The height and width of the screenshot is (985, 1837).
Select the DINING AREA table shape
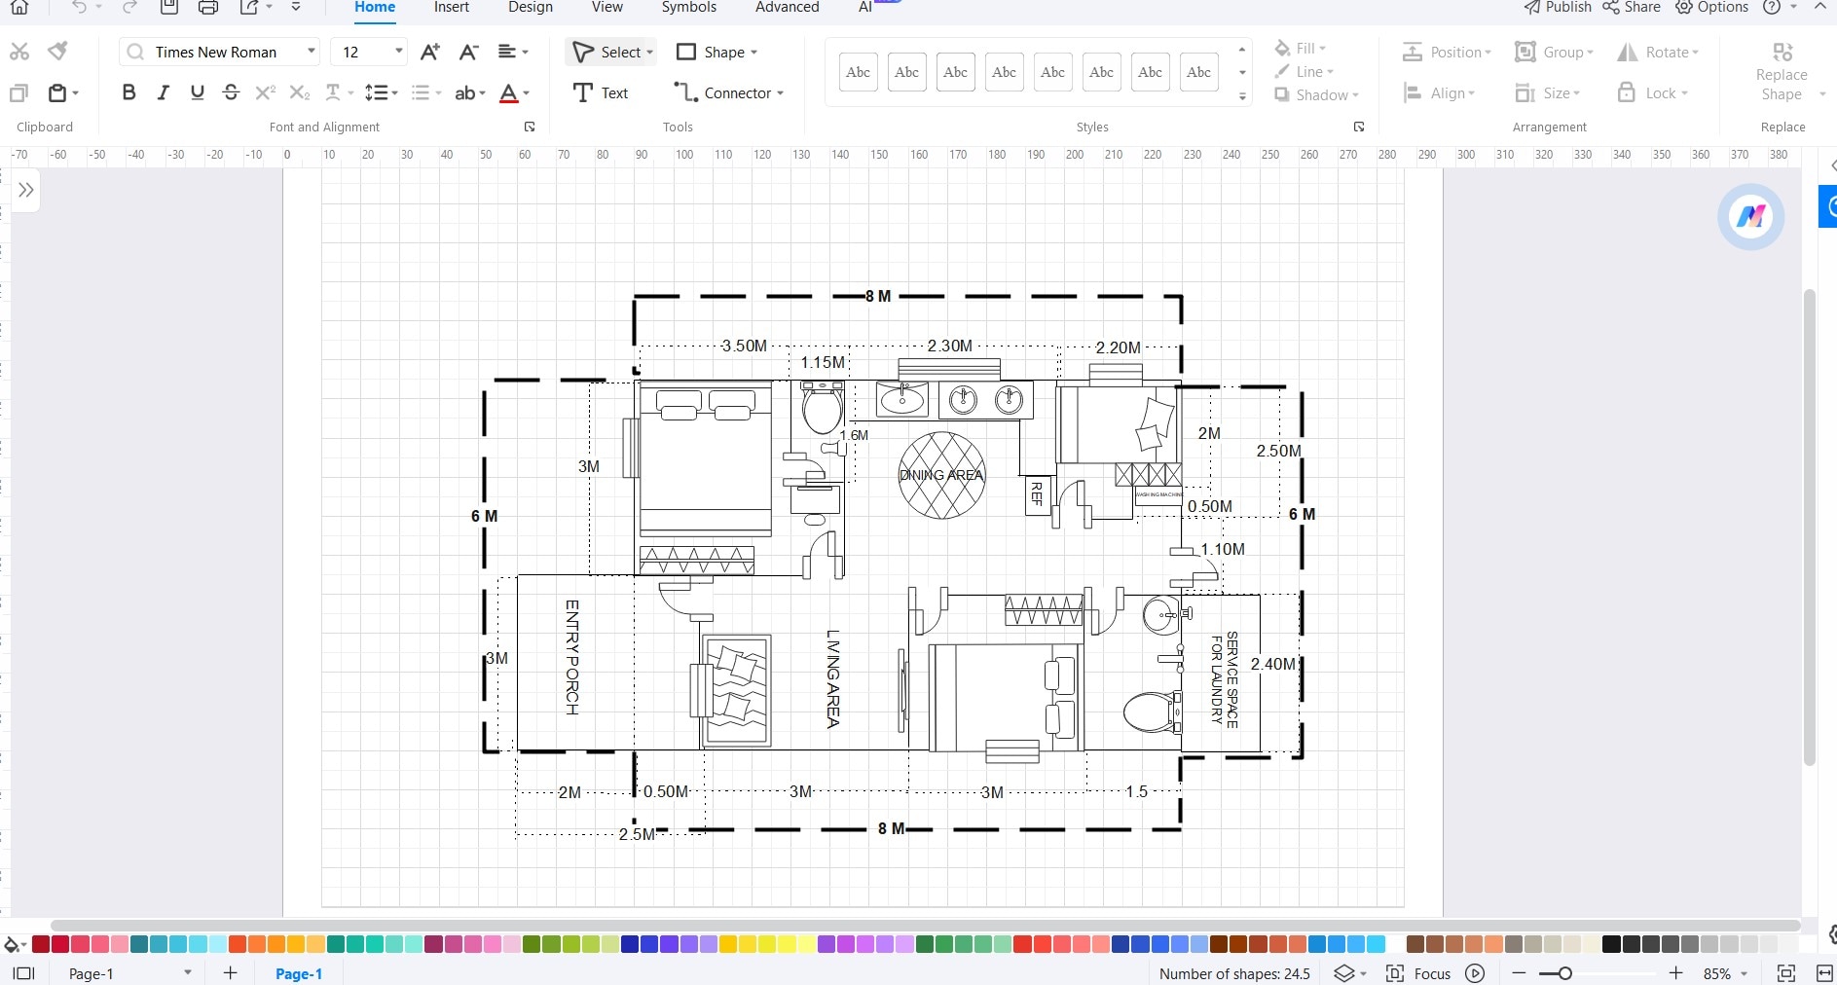[x=941, y=475]
